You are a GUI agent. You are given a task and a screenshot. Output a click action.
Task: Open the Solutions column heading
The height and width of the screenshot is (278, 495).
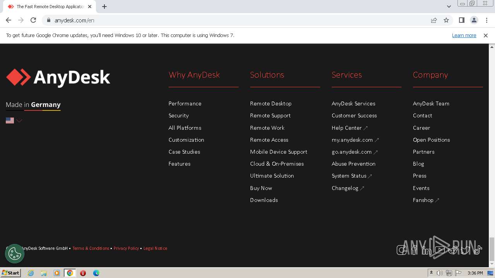pyautogui.click(x=267, y=75)
